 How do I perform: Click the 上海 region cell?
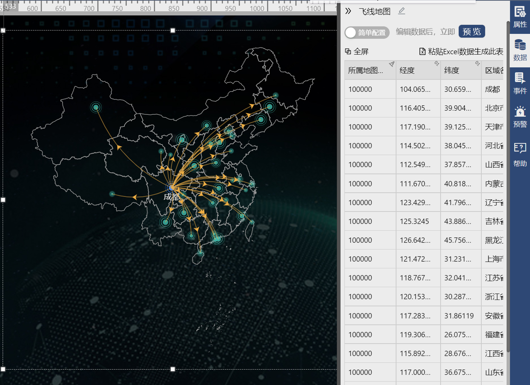(493, 259)
